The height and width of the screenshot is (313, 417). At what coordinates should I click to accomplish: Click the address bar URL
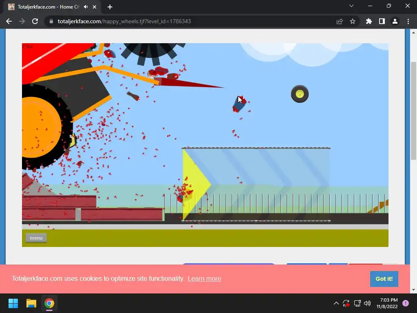pos(124,21)
